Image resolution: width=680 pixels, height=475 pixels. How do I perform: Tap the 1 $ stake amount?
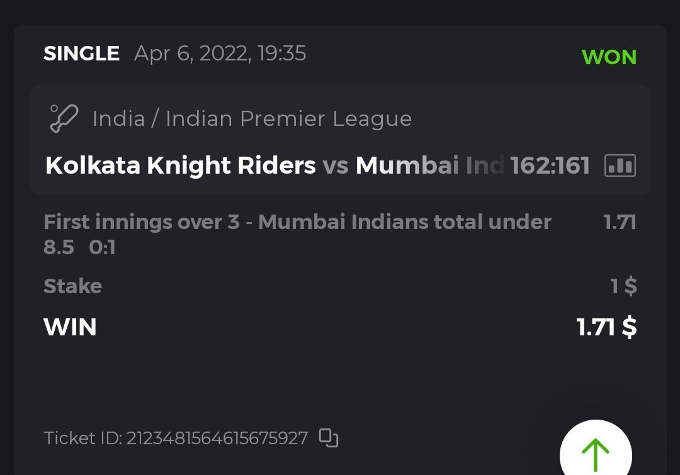coord(623,286)
